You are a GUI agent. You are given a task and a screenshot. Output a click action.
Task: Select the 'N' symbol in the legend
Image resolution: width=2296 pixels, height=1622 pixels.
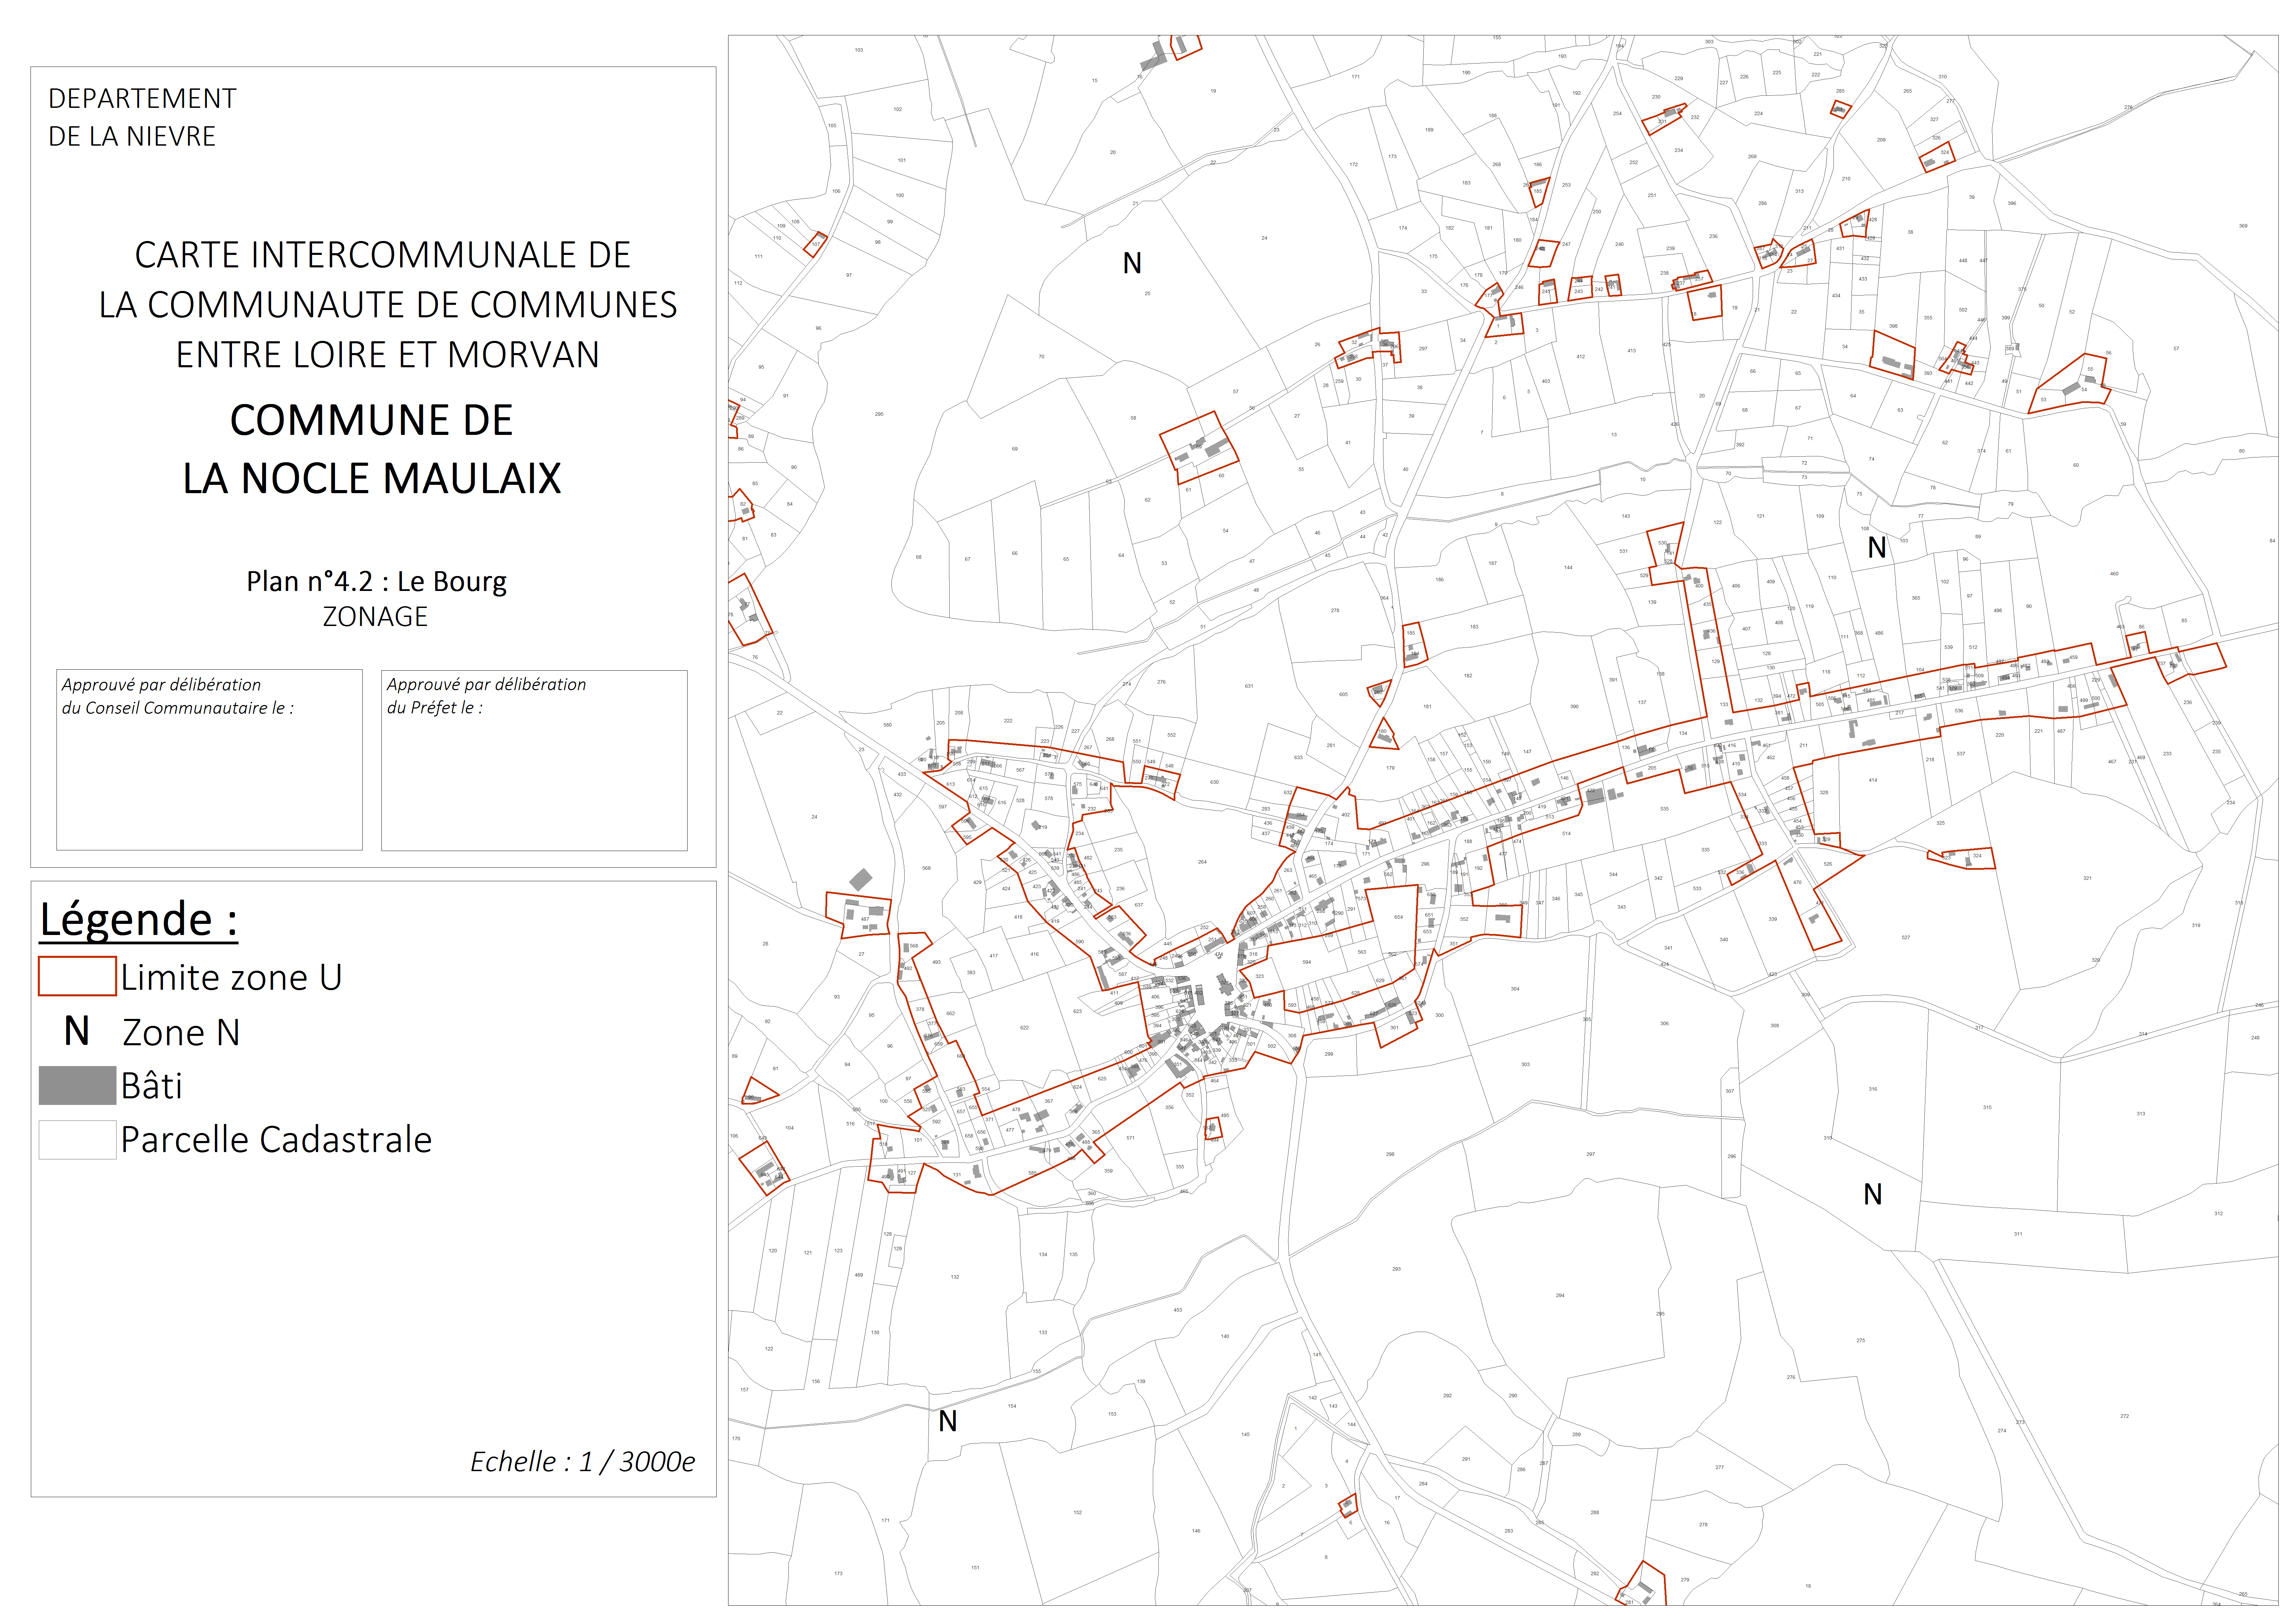pyautogui.click(x=77, y=1031)
